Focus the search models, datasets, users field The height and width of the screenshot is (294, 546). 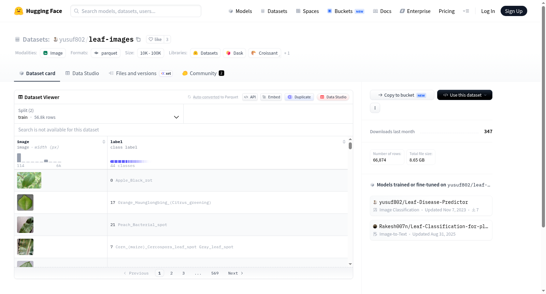136,11
